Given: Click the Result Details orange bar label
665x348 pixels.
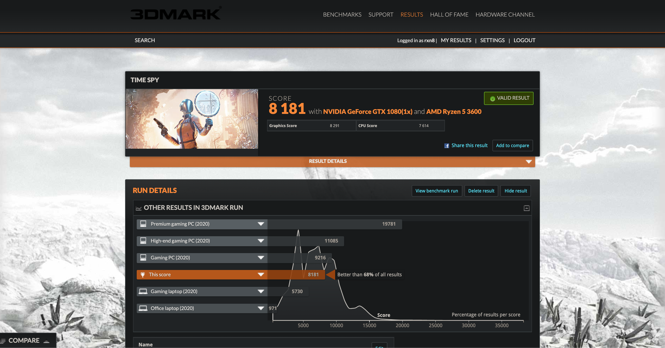Looking at the screenshot, I should coord(328,161).
